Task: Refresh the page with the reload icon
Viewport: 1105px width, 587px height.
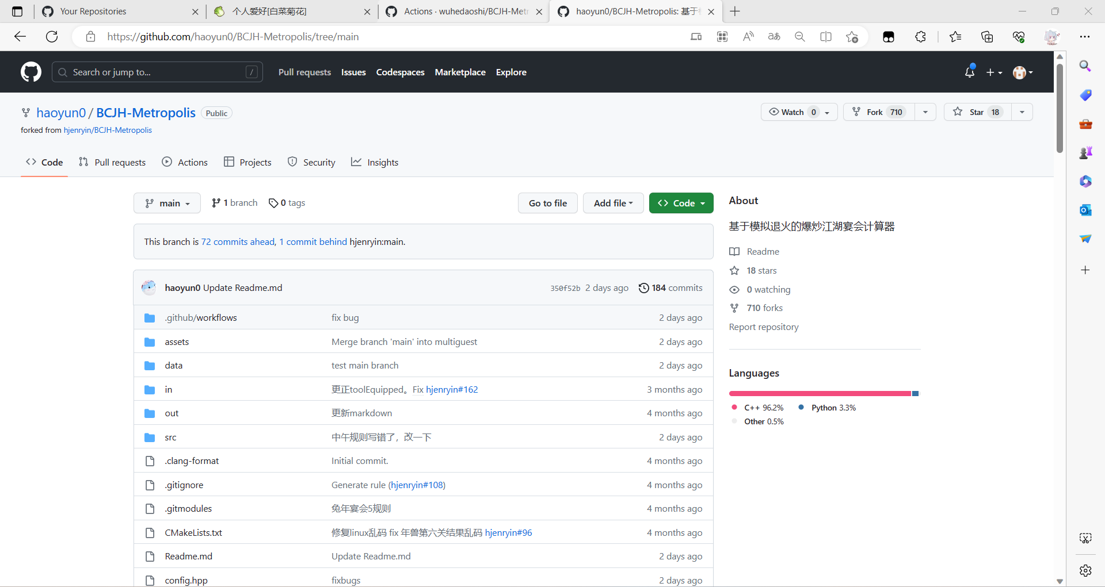Action: coord(52,37)
